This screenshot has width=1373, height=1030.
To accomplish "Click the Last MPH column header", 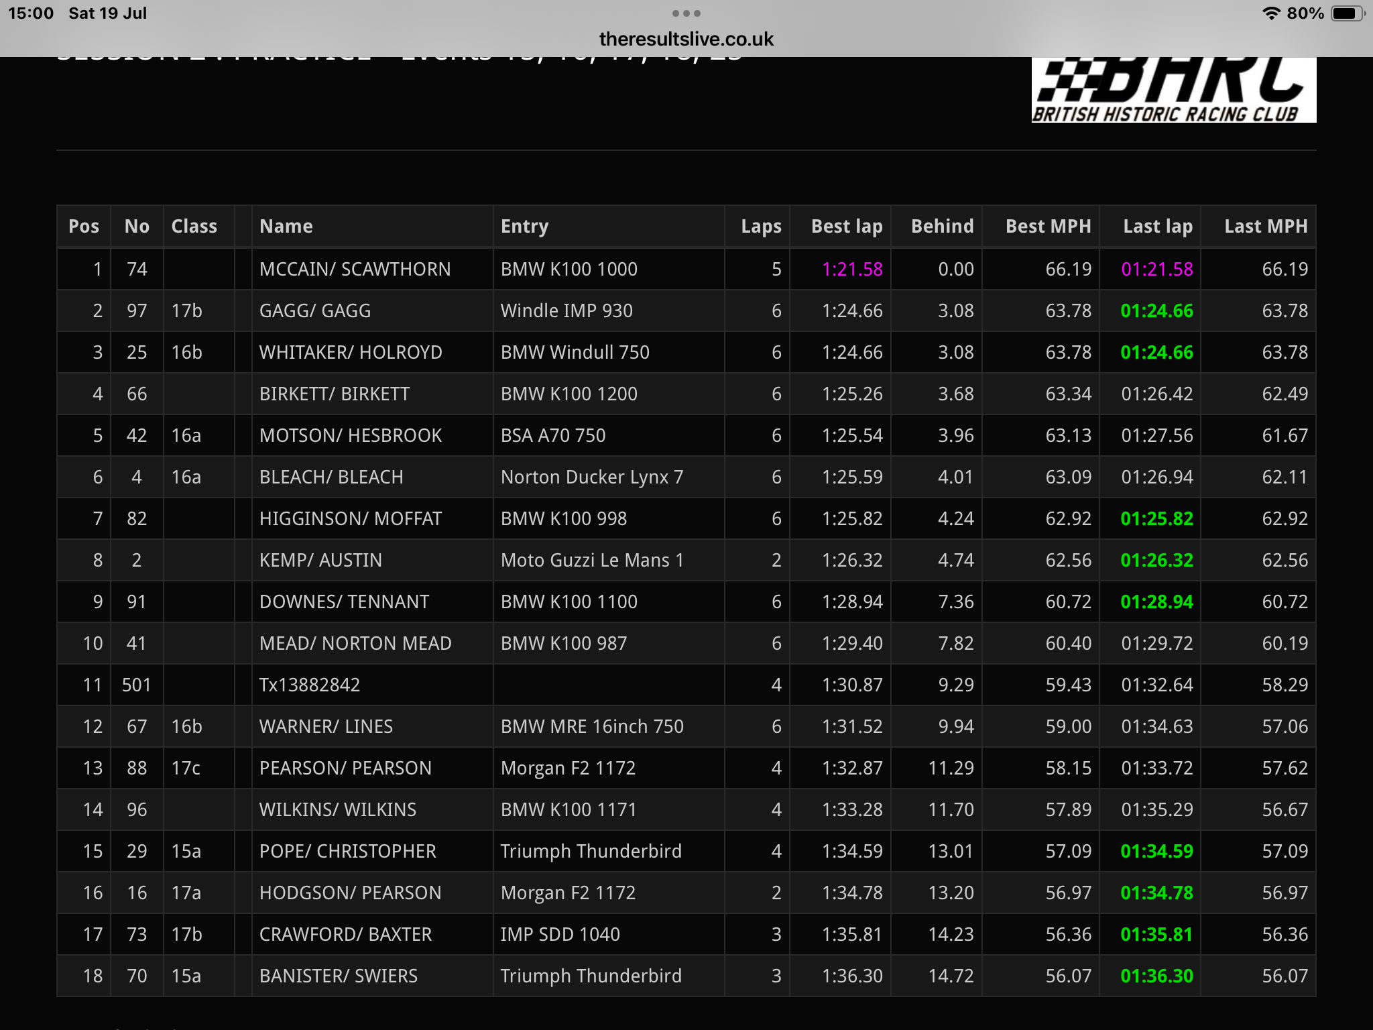I will (1258, 227).
